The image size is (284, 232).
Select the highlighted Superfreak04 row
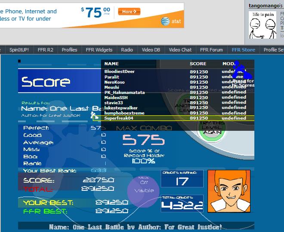click(174, 118)
